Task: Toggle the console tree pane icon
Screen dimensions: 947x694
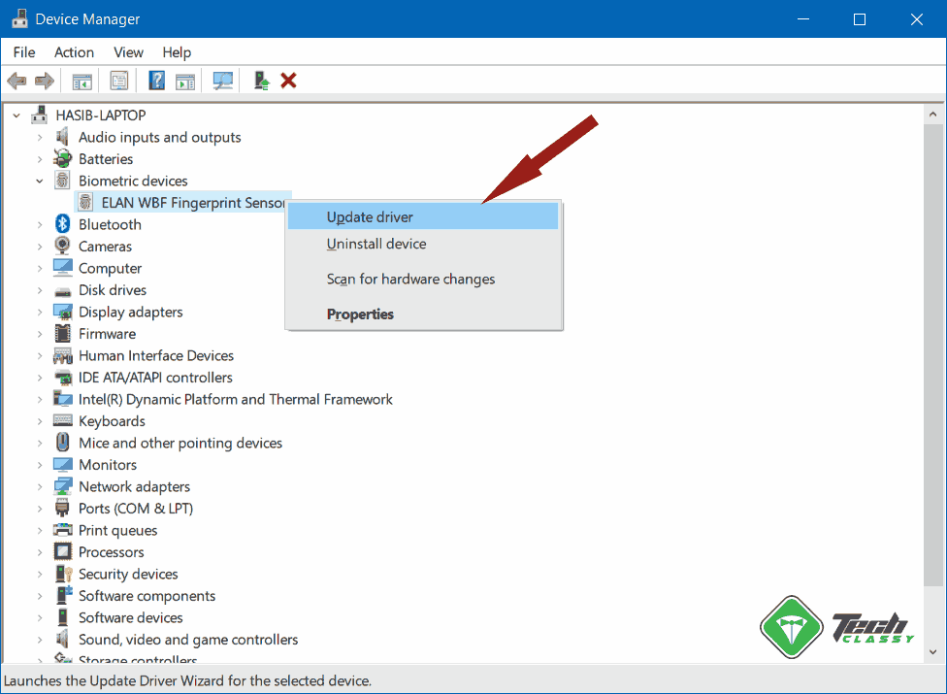Action: pyautogui.click(x=82, y=80)
